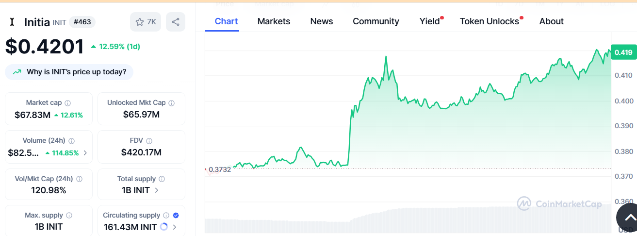The height and width of the screenshot is (236, 637).
Task: Click the scroll-to-top arrow button
Action: (629, 218)
